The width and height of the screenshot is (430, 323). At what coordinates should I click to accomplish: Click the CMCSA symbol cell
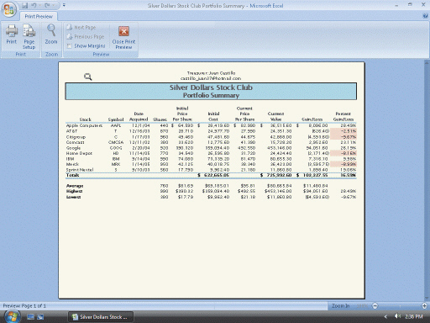pos(116,142)
